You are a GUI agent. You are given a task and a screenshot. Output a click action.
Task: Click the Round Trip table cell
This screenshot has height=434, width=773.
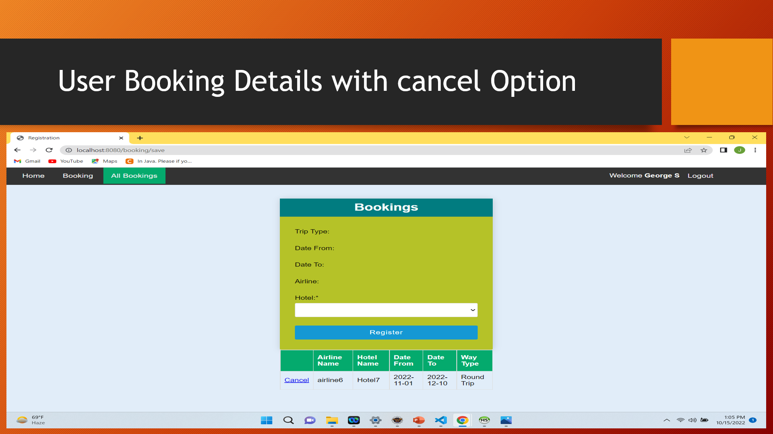tap(474, 380)
